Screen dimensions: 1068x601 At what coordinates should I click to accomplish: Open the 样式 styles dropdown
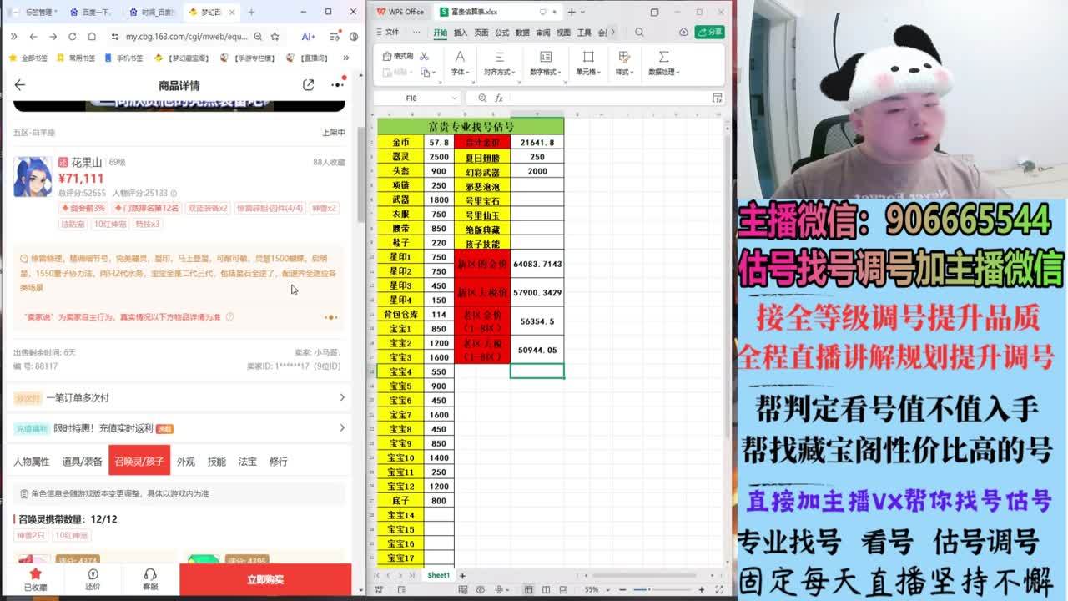pos(624,63)
